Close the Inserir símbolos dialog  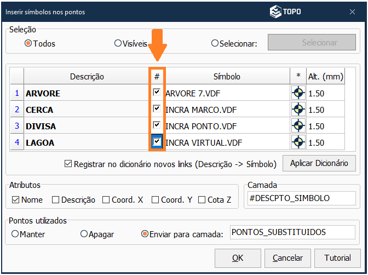[x=352, y=12]
